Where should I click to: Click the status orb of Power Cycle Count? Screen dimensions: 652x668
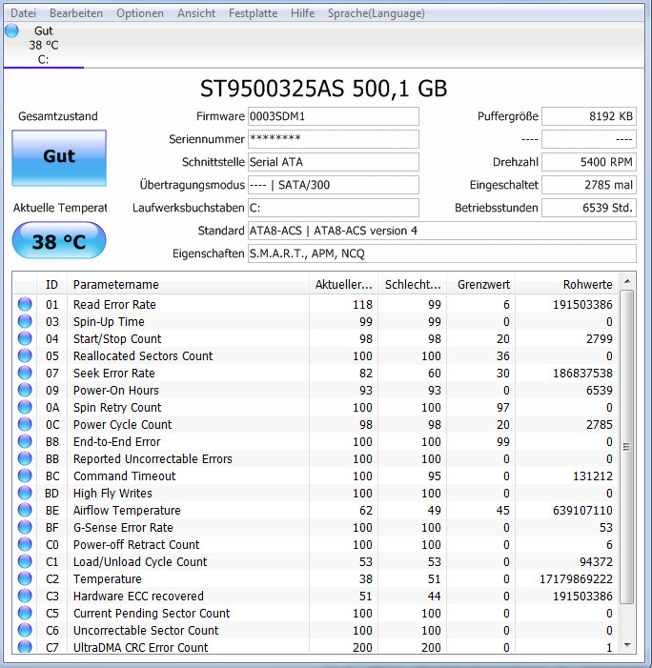[x=25, y=424]
